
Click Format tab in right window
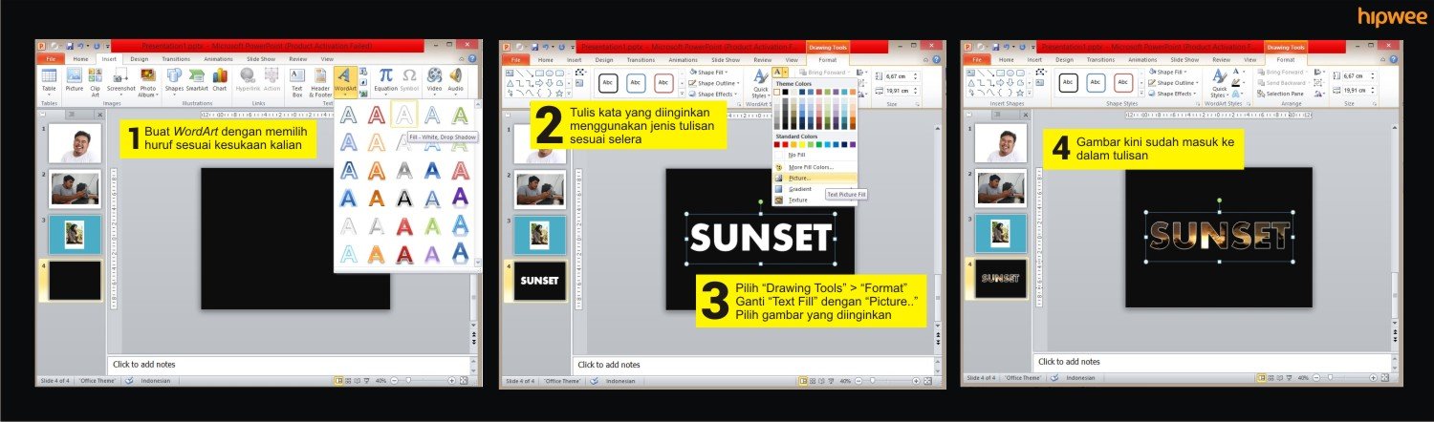click(x=1285, y=59)
